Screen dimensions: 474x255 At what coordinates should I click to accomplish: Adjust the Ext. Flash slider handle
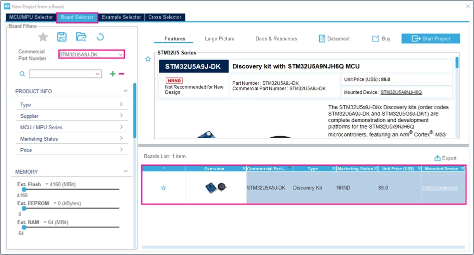pos(24,190)
